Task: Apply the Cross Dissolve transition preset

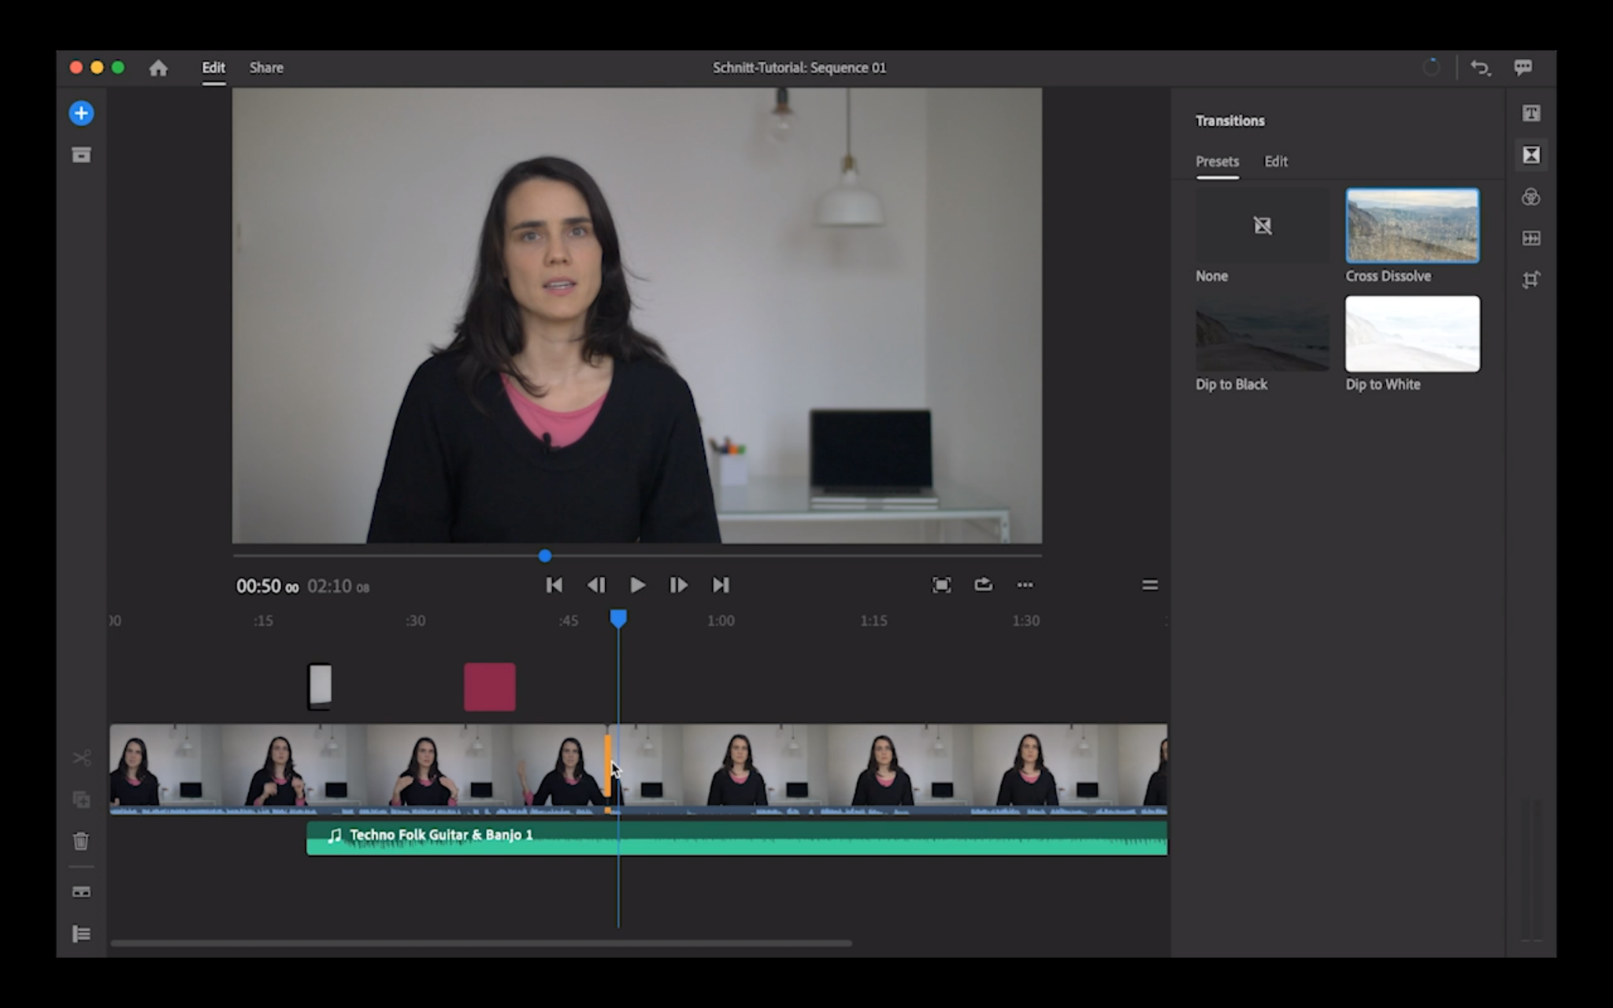Action: [1411, 225]
